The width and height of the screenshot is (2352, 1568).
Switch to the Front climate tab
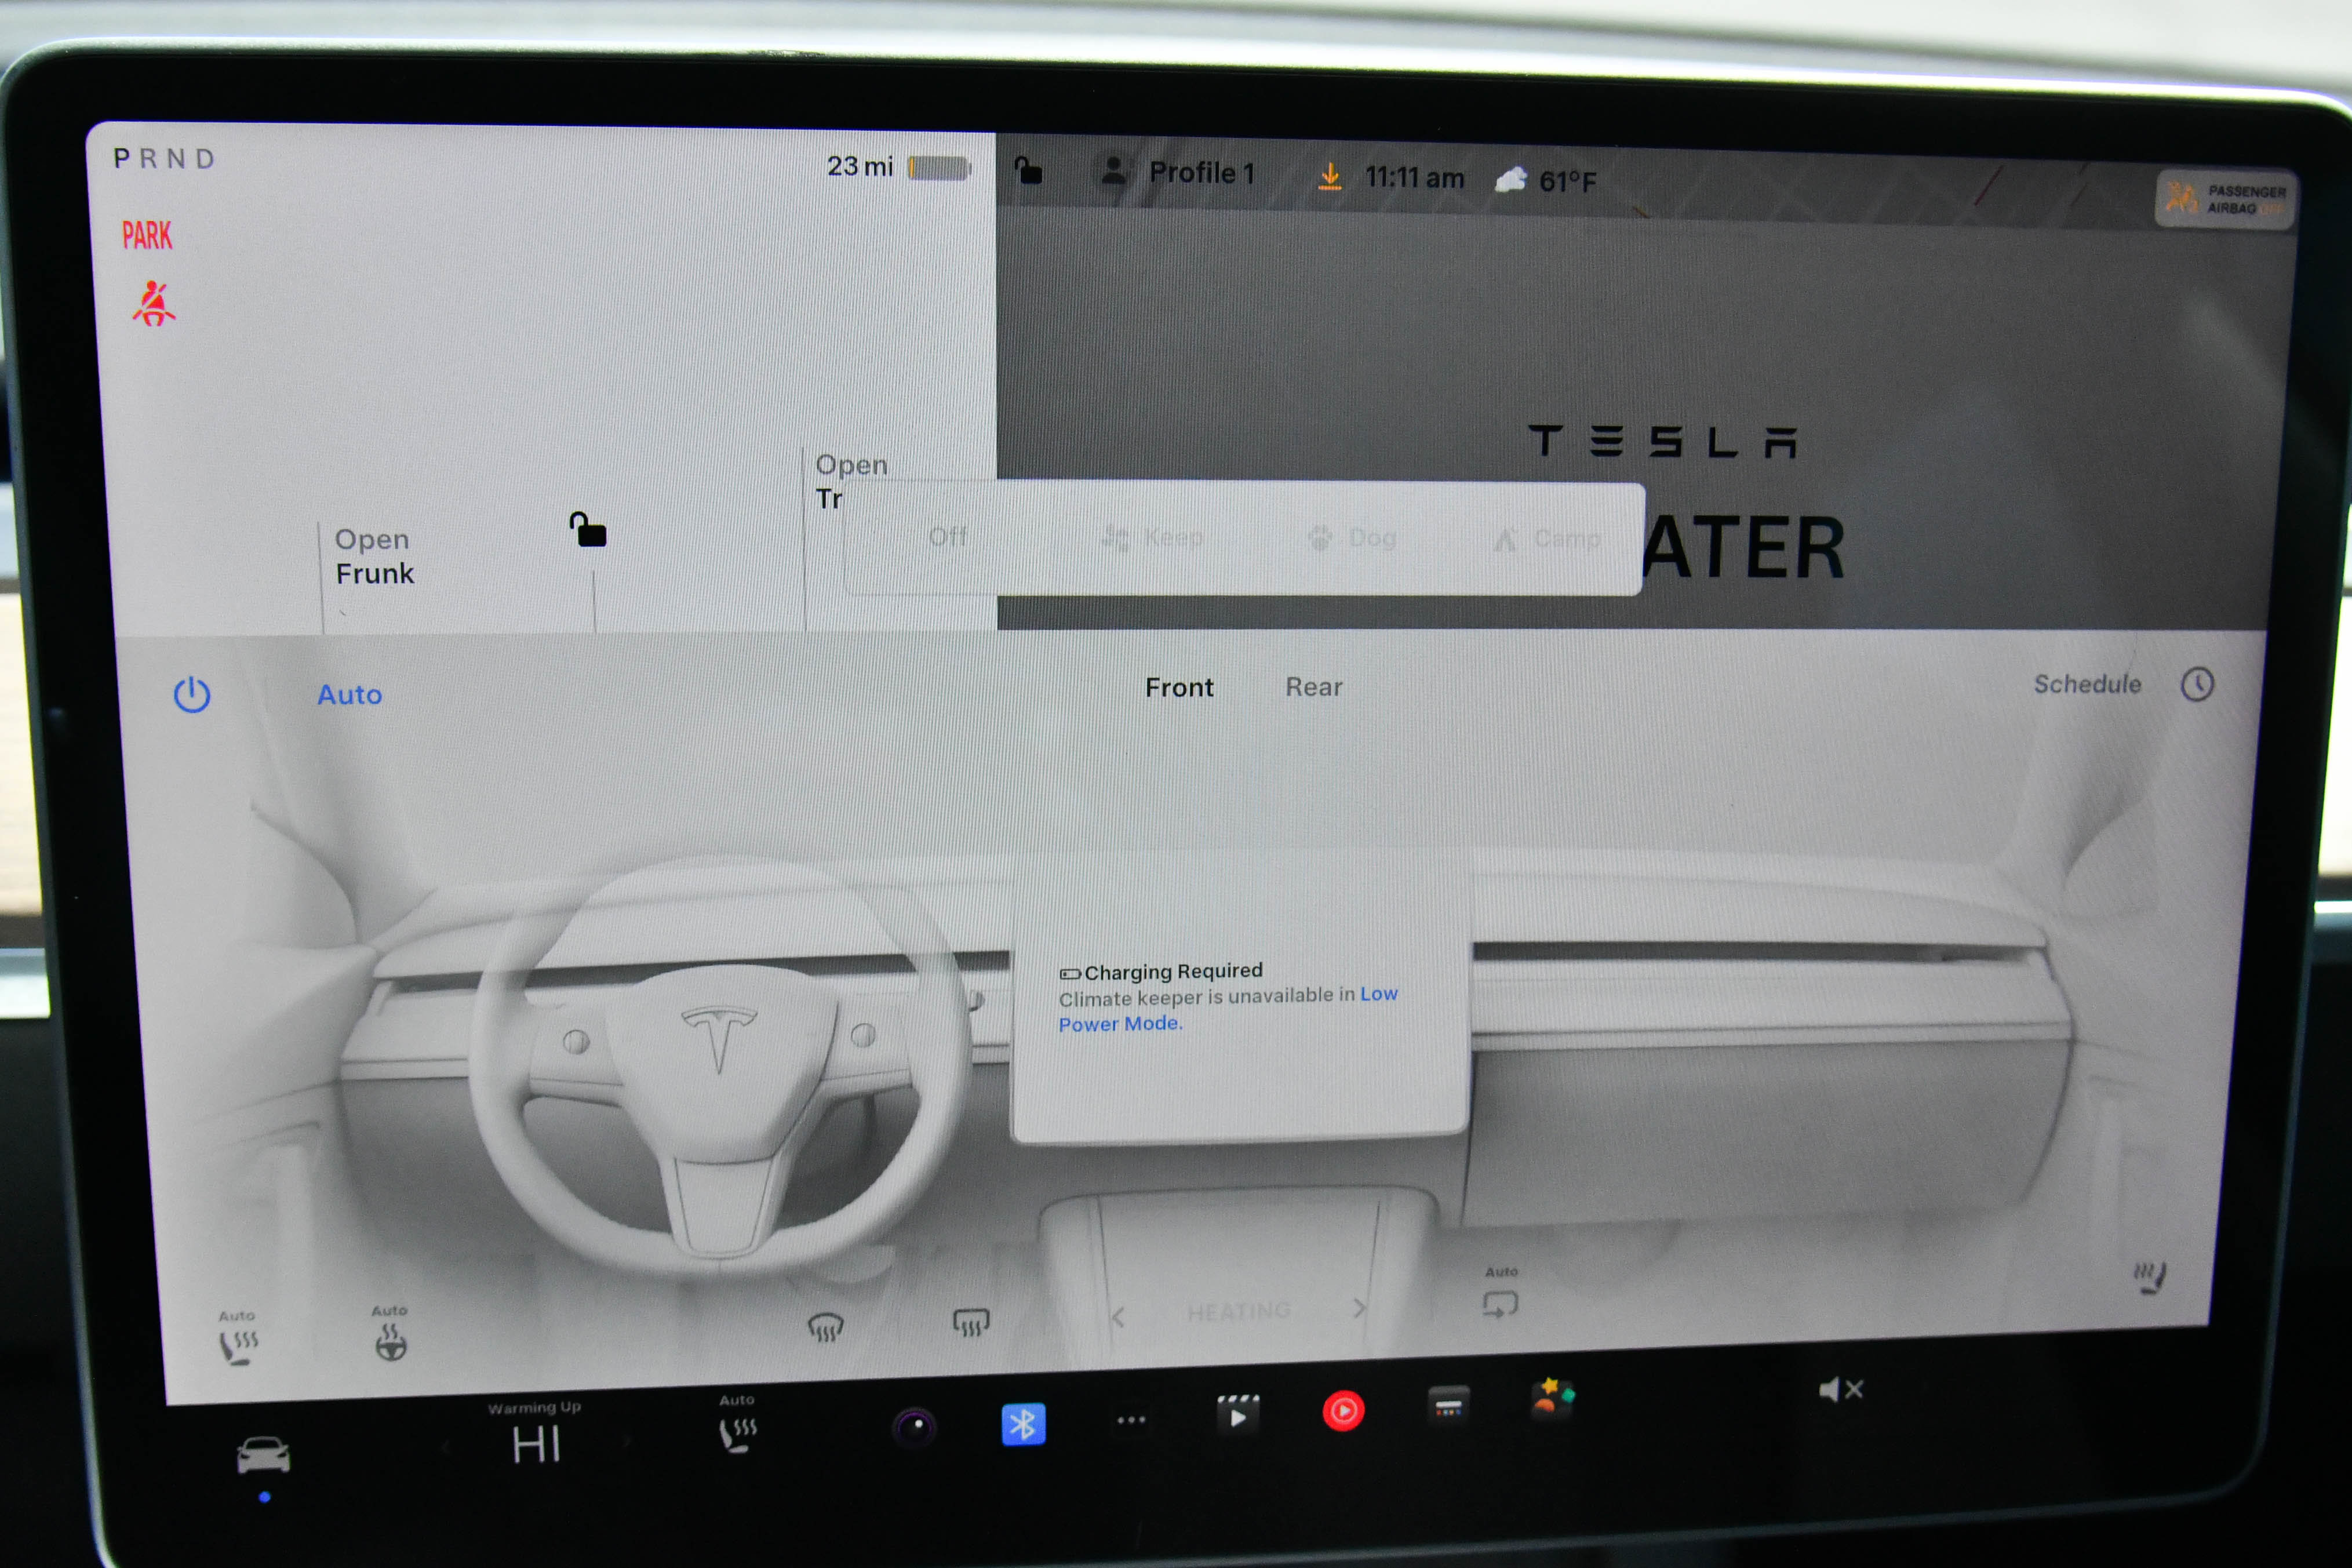(1179, 687)
